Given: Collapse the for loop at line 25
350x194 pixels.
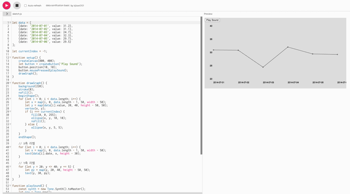Looking at the screenshot, I should pos(10,99).
